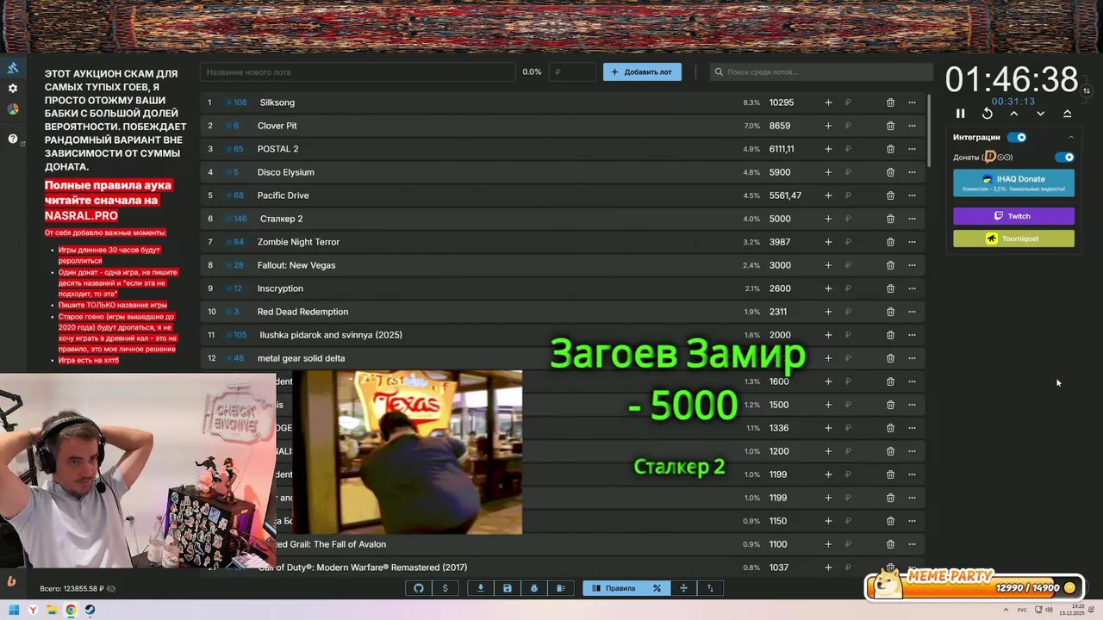Delete the Pacific Drive lot
The width and height of the screenshot is (1103, 620).
click(890, 195)
